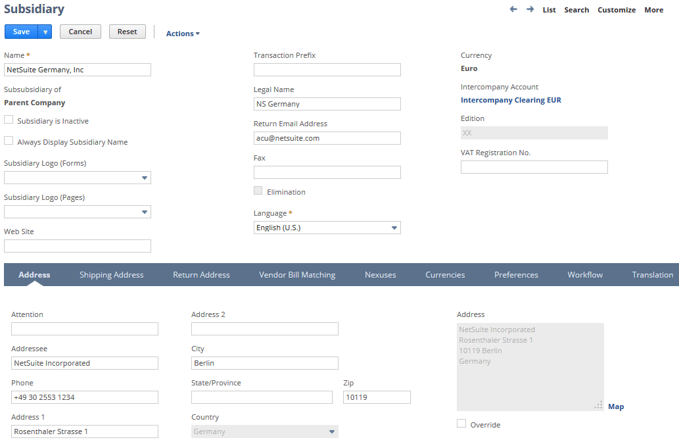Switch to the Nexuses tab
Screen dimensions: 679x442
(380, 275)
